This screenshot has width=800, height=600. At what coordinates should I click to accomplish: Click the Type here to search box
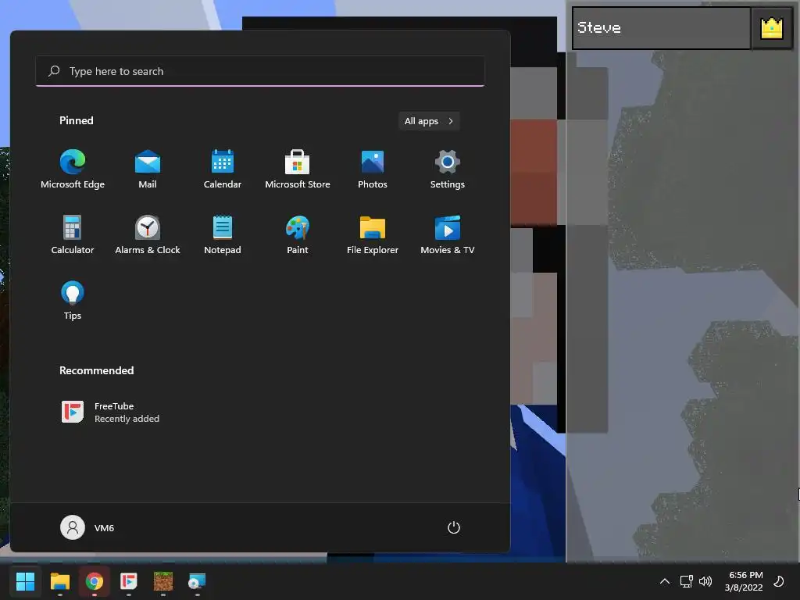260,71
